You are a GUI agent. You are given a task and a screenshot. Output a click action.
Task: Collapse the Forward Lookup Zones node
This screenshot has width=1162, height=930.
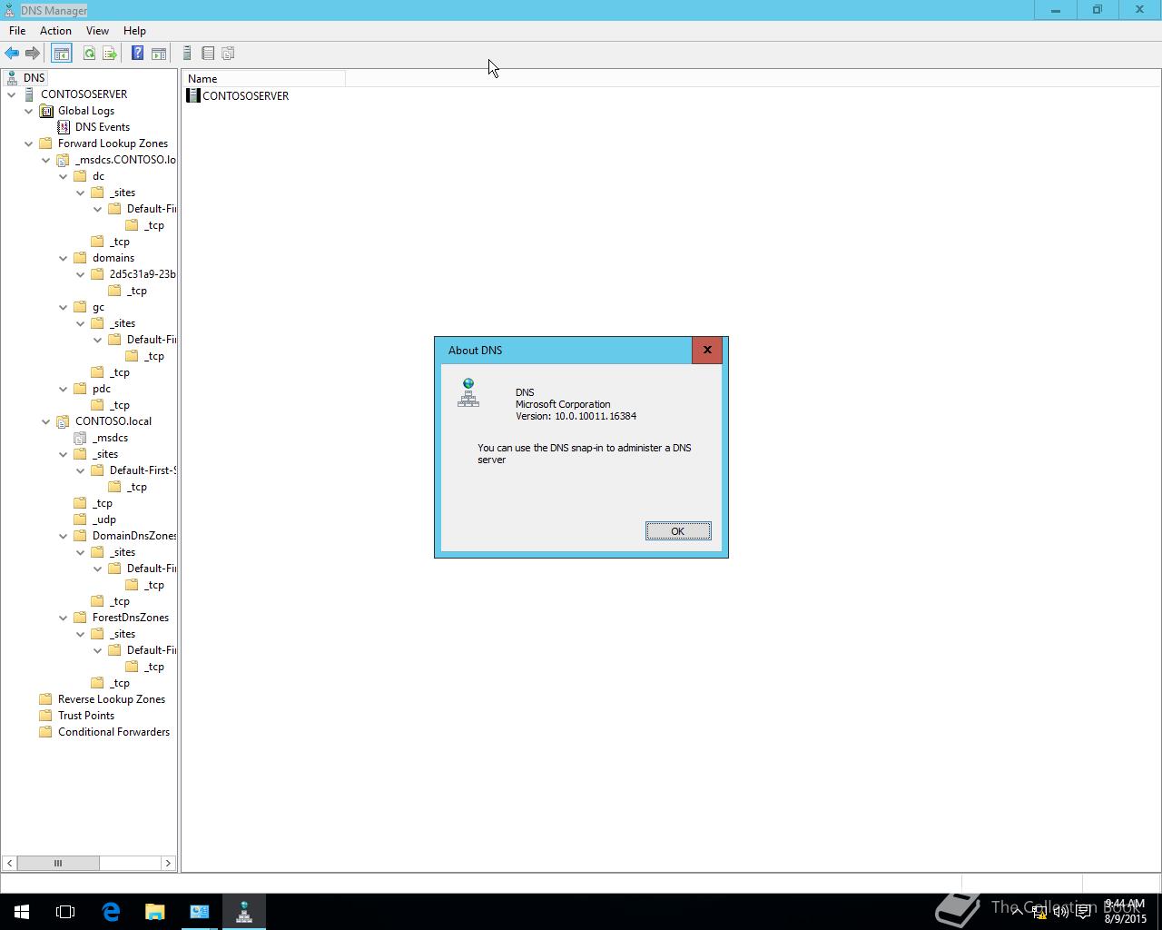tap(29, 143)
